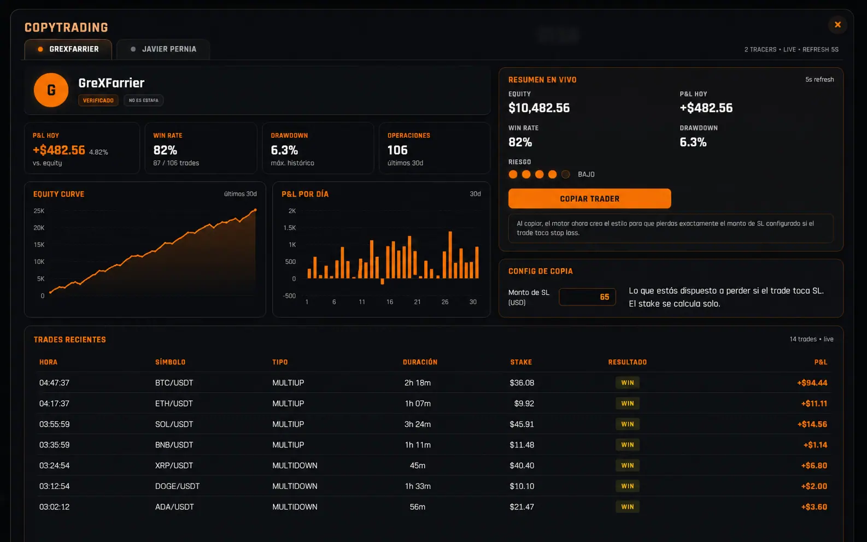Switch to the JAVIER PERNIA tab
Screen dimensions: 867x542
click(163, 49)
